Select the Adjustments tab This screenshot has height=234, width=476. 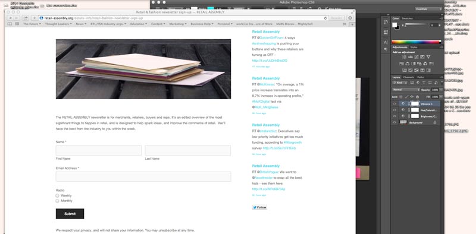(x=400, y=48)
